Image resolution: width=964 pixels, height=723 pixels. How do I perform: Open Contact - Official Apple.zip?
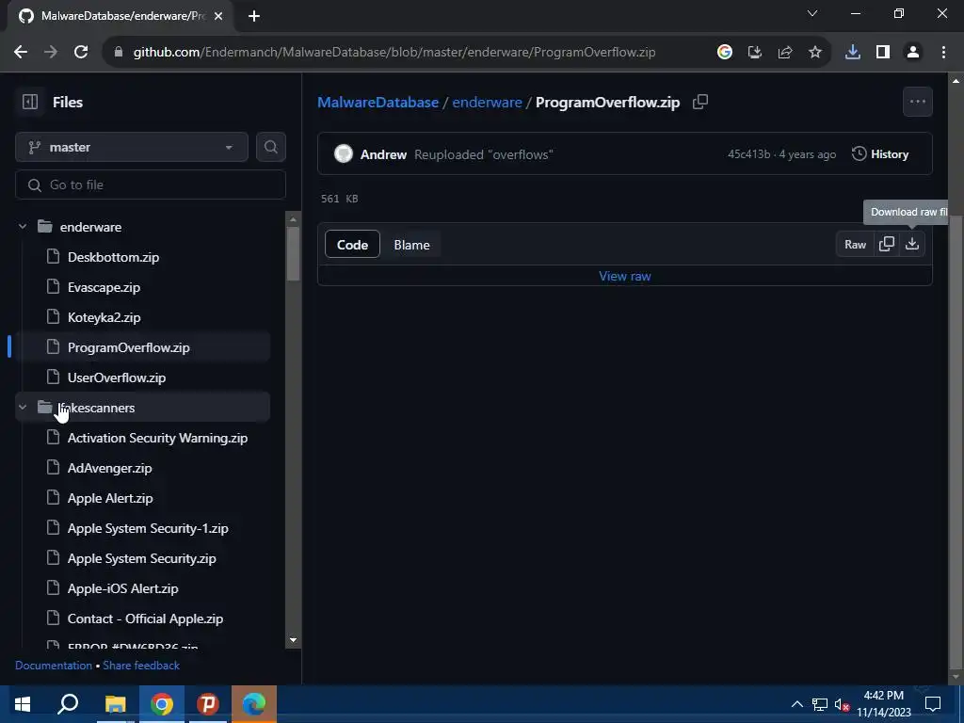point(145,619)
